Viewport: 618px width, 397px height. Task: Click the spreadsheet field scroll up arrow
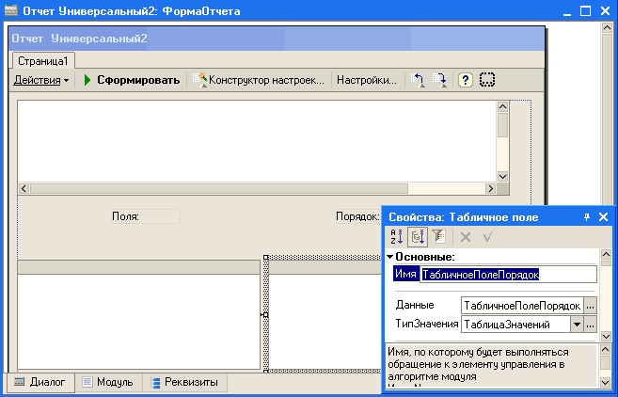[502, 106]
